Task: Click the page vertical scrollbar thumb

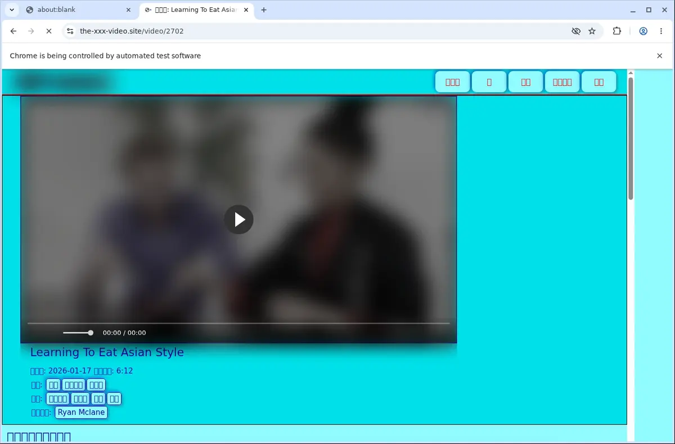Action: point(631,138)
